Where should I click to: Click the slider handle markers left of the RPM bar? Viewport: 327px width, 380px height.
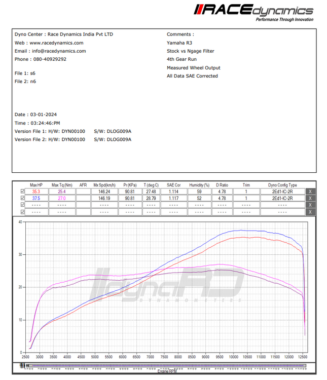[22, 365]
